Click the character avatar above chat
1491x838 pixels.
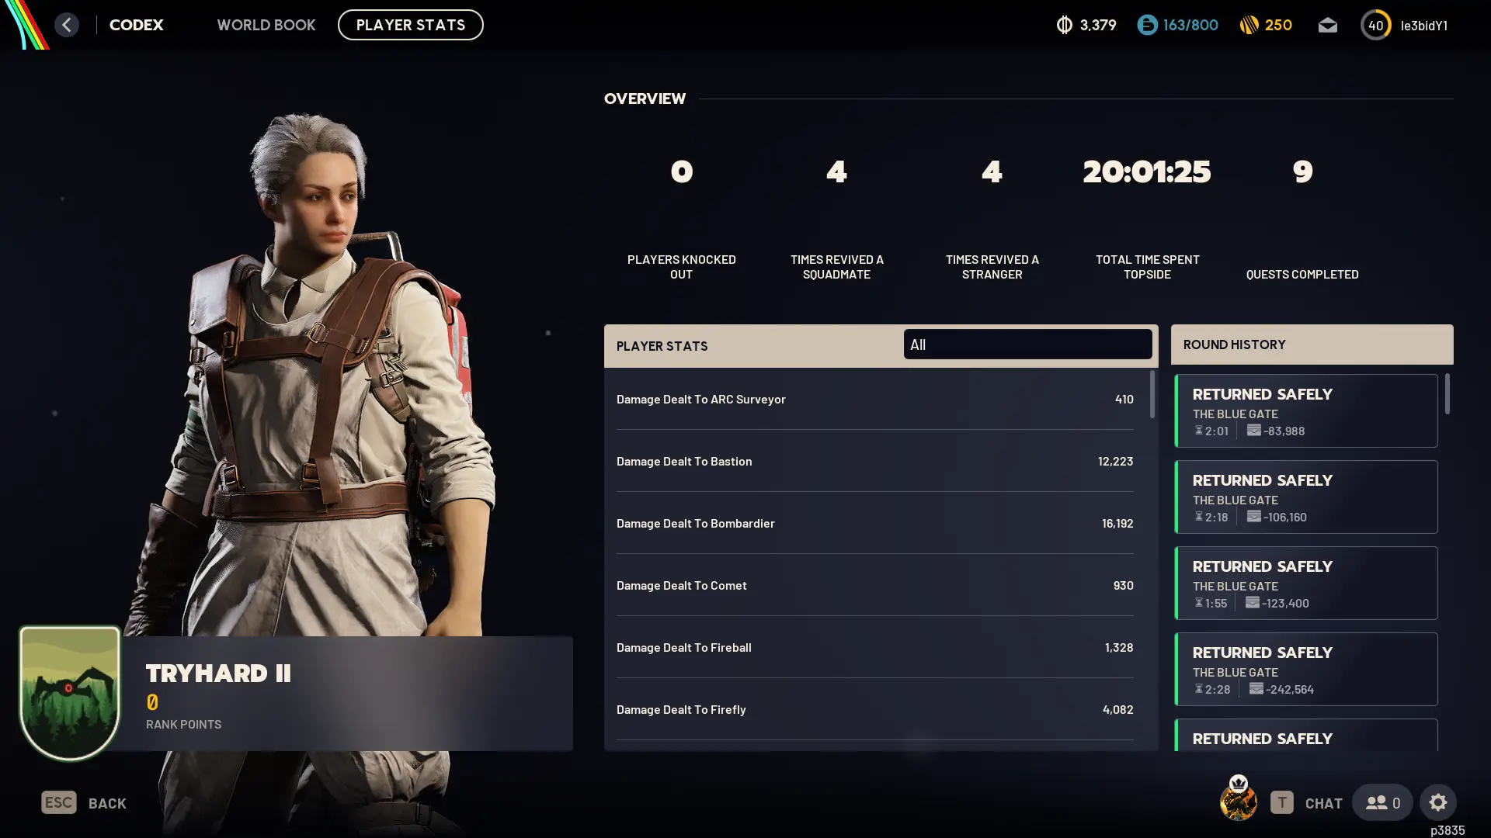tap(1238, 799)
